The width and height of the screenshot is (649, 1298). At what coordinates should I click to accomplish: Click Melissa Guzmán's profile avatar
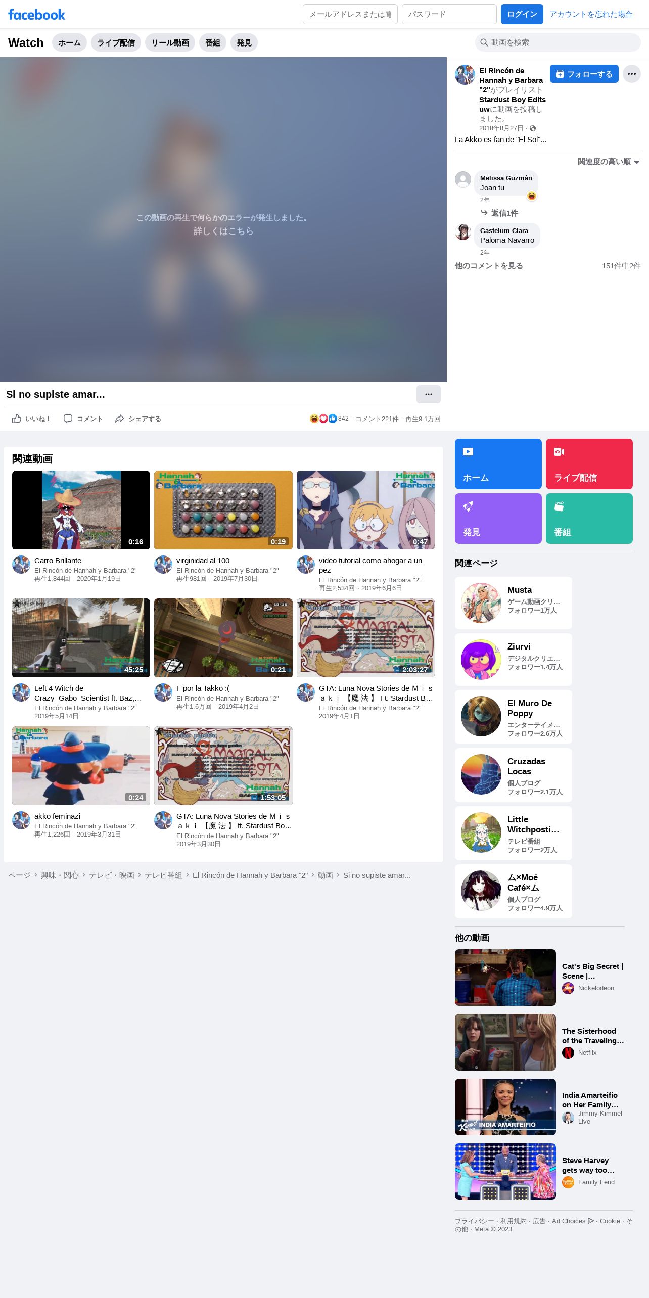pos(463,179)
